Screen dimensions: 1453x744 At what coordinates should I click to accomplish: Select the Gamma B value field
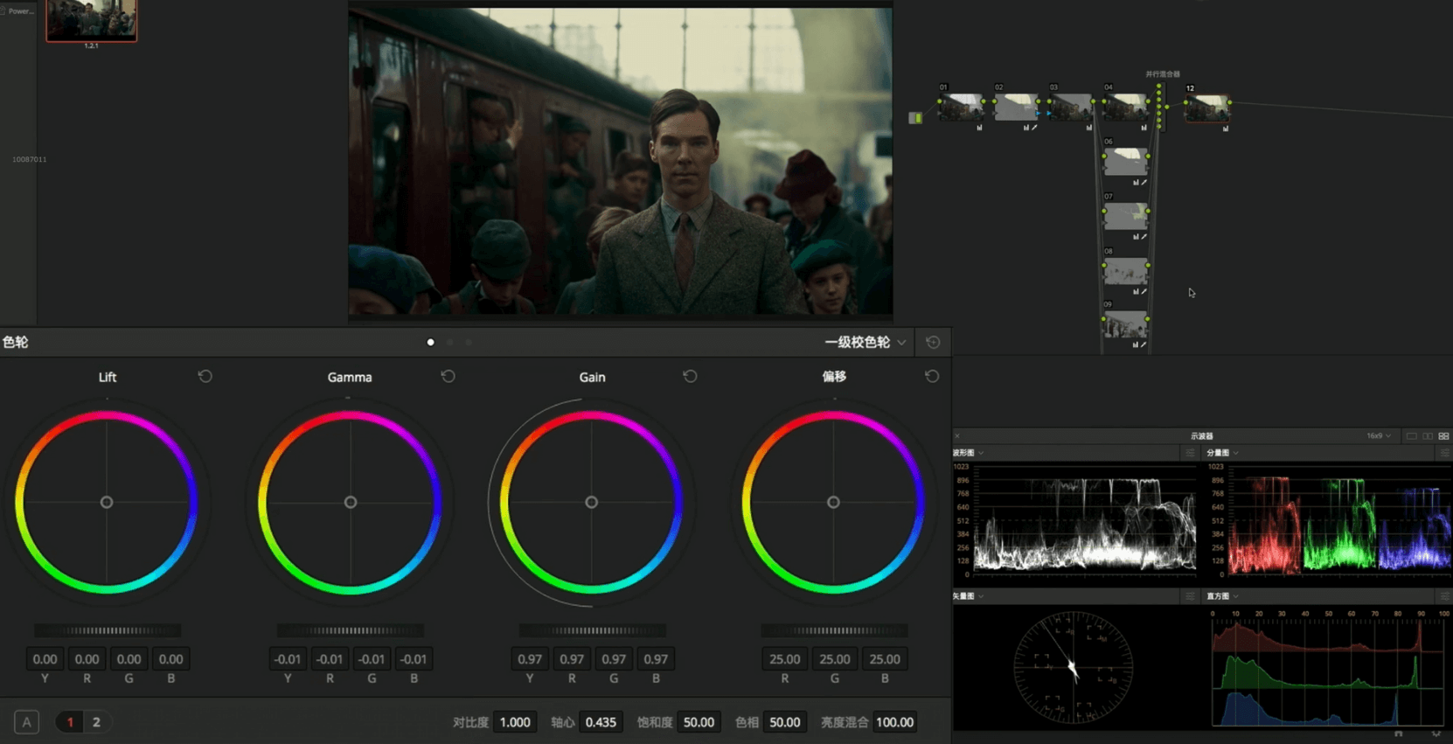click(414, 659)
